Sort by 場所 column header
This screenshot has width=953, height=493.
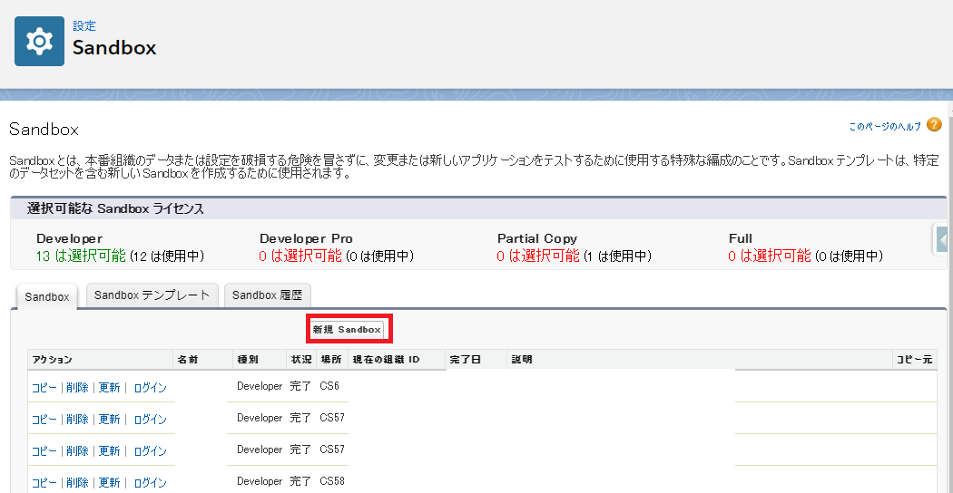[x=332, y=360]
